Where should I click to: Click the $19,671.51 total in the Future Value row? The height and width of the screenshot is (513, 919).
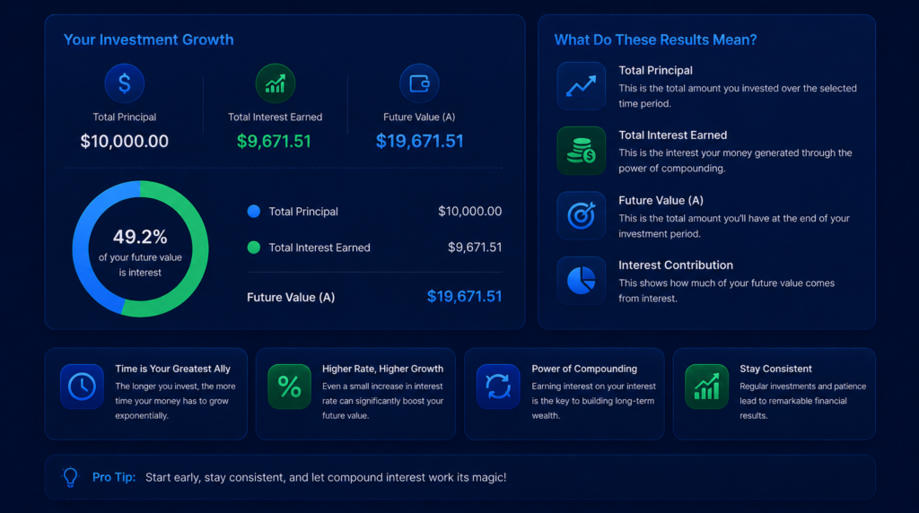(464, 296)
